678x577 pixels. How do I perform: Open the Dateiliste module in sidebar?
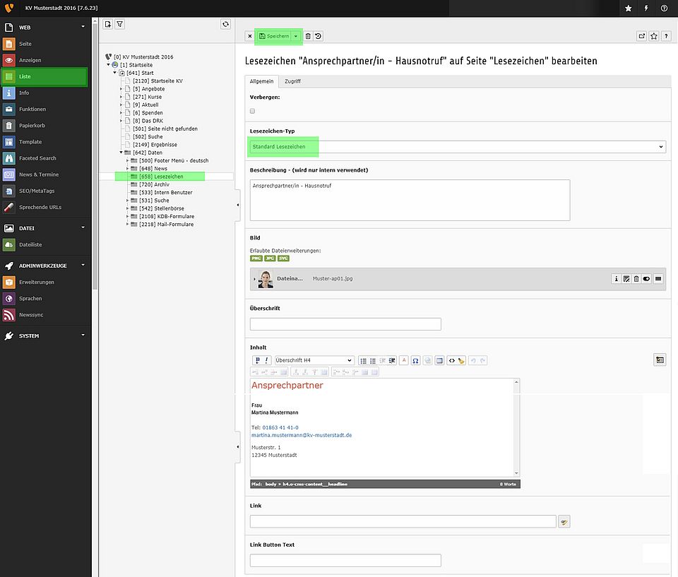coord(30,244)
